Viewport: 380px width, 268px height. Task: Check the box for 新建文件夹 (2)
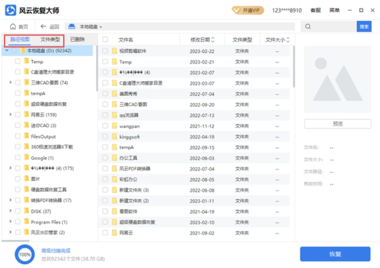(x=105, y=201)
